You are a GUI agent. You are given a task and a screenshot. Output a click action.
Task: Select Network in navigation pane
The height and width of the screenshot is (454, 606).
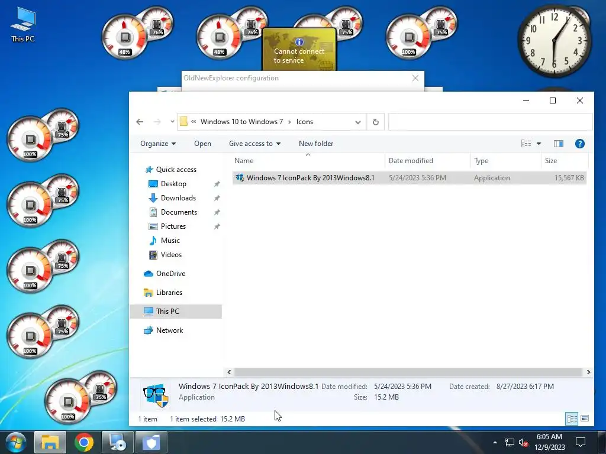pos(169,330)
